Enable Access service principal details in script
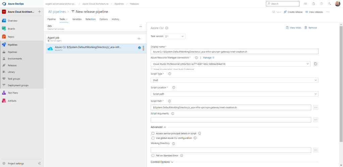Screen dimensions: 343x167 point(153,133)
